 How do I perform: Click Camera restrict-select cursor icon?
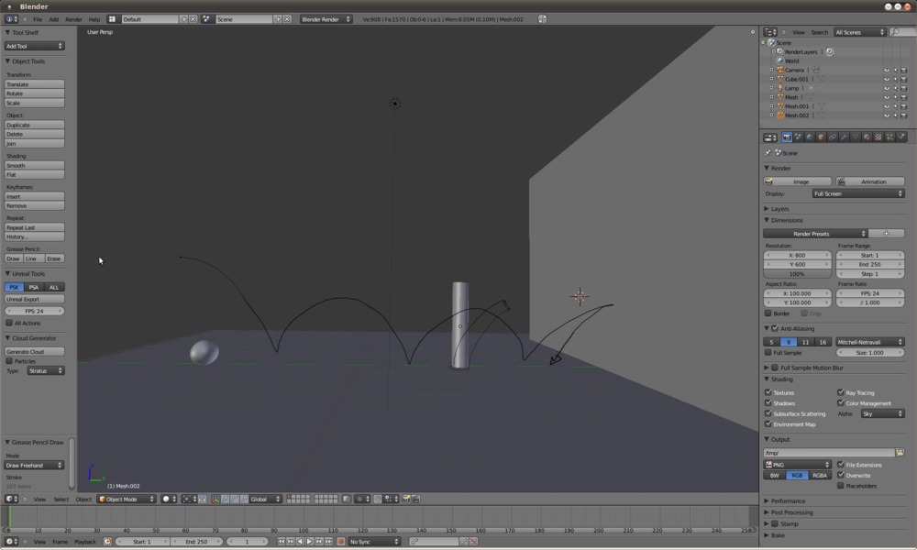click(x=895, y=71)
